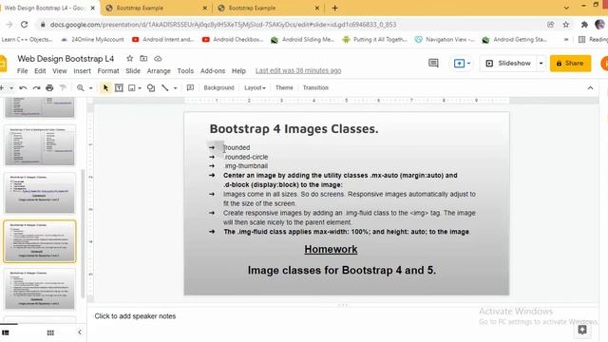The height and width of the screenshot is (342, 608).
Task: Click the Explore icon at bottom right
Action: coord(582,330)
